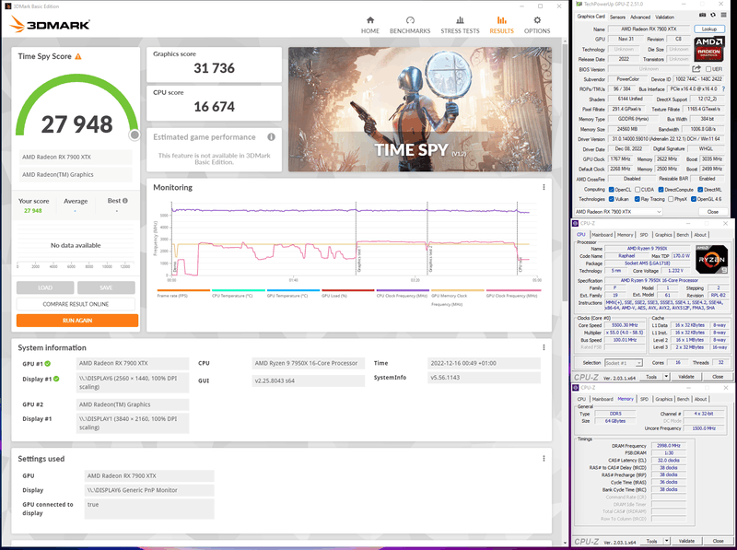The image size is (737, 550).
Task: Open Graphics tab in lower CPU-Z window
Action: 663,399
